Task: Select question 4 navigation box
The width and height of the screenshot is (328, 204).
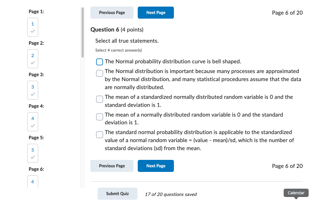Action: [x=33, y=122]
